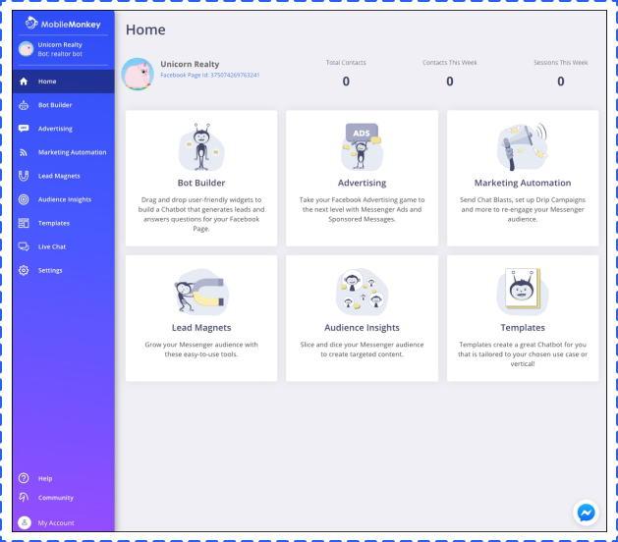The image size is (618, 542).
Task: Click the Bot Builder card robot illustration
Action: pyautogui.click(x=201, y=147)
